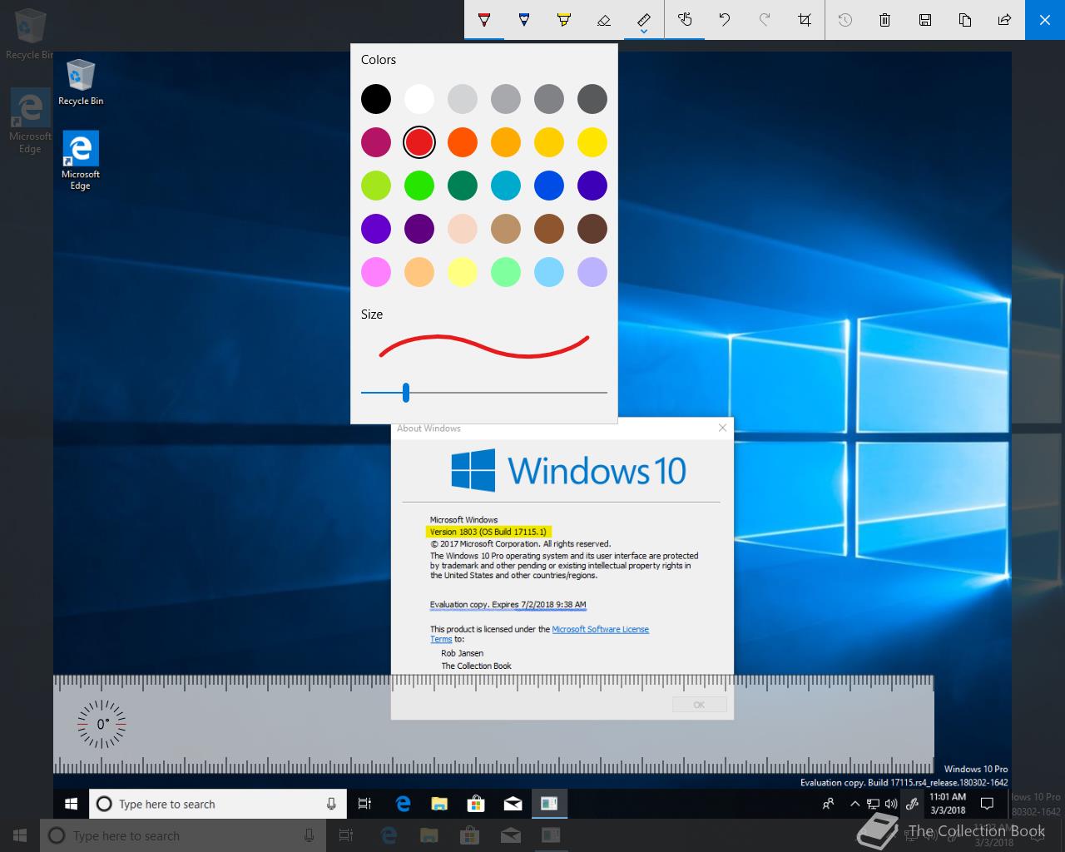
Task: Pick the lightest gray swatch beside white
Action: pyautogui.click(x=463, y=99)
